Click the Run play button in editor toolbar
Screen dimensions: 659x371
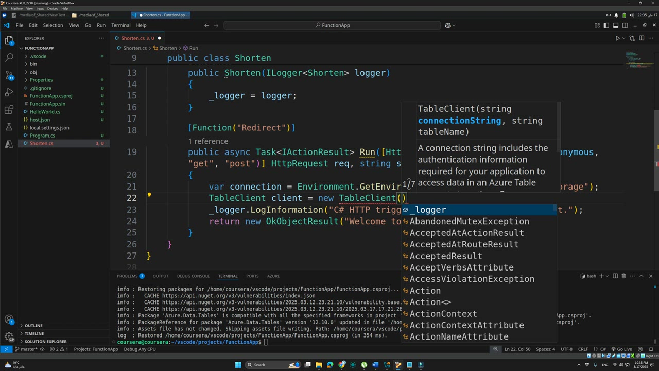(618, 38)
